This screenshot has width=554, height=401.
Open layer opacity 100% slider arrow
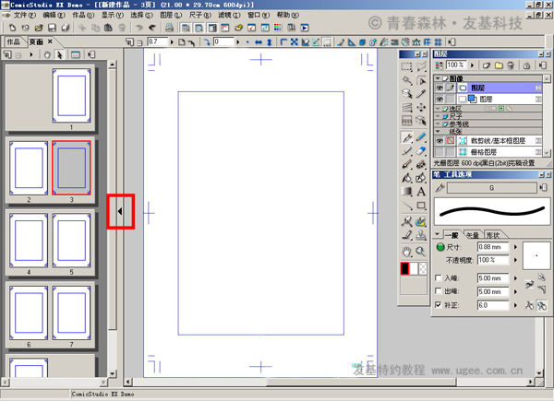pos(473,65)
